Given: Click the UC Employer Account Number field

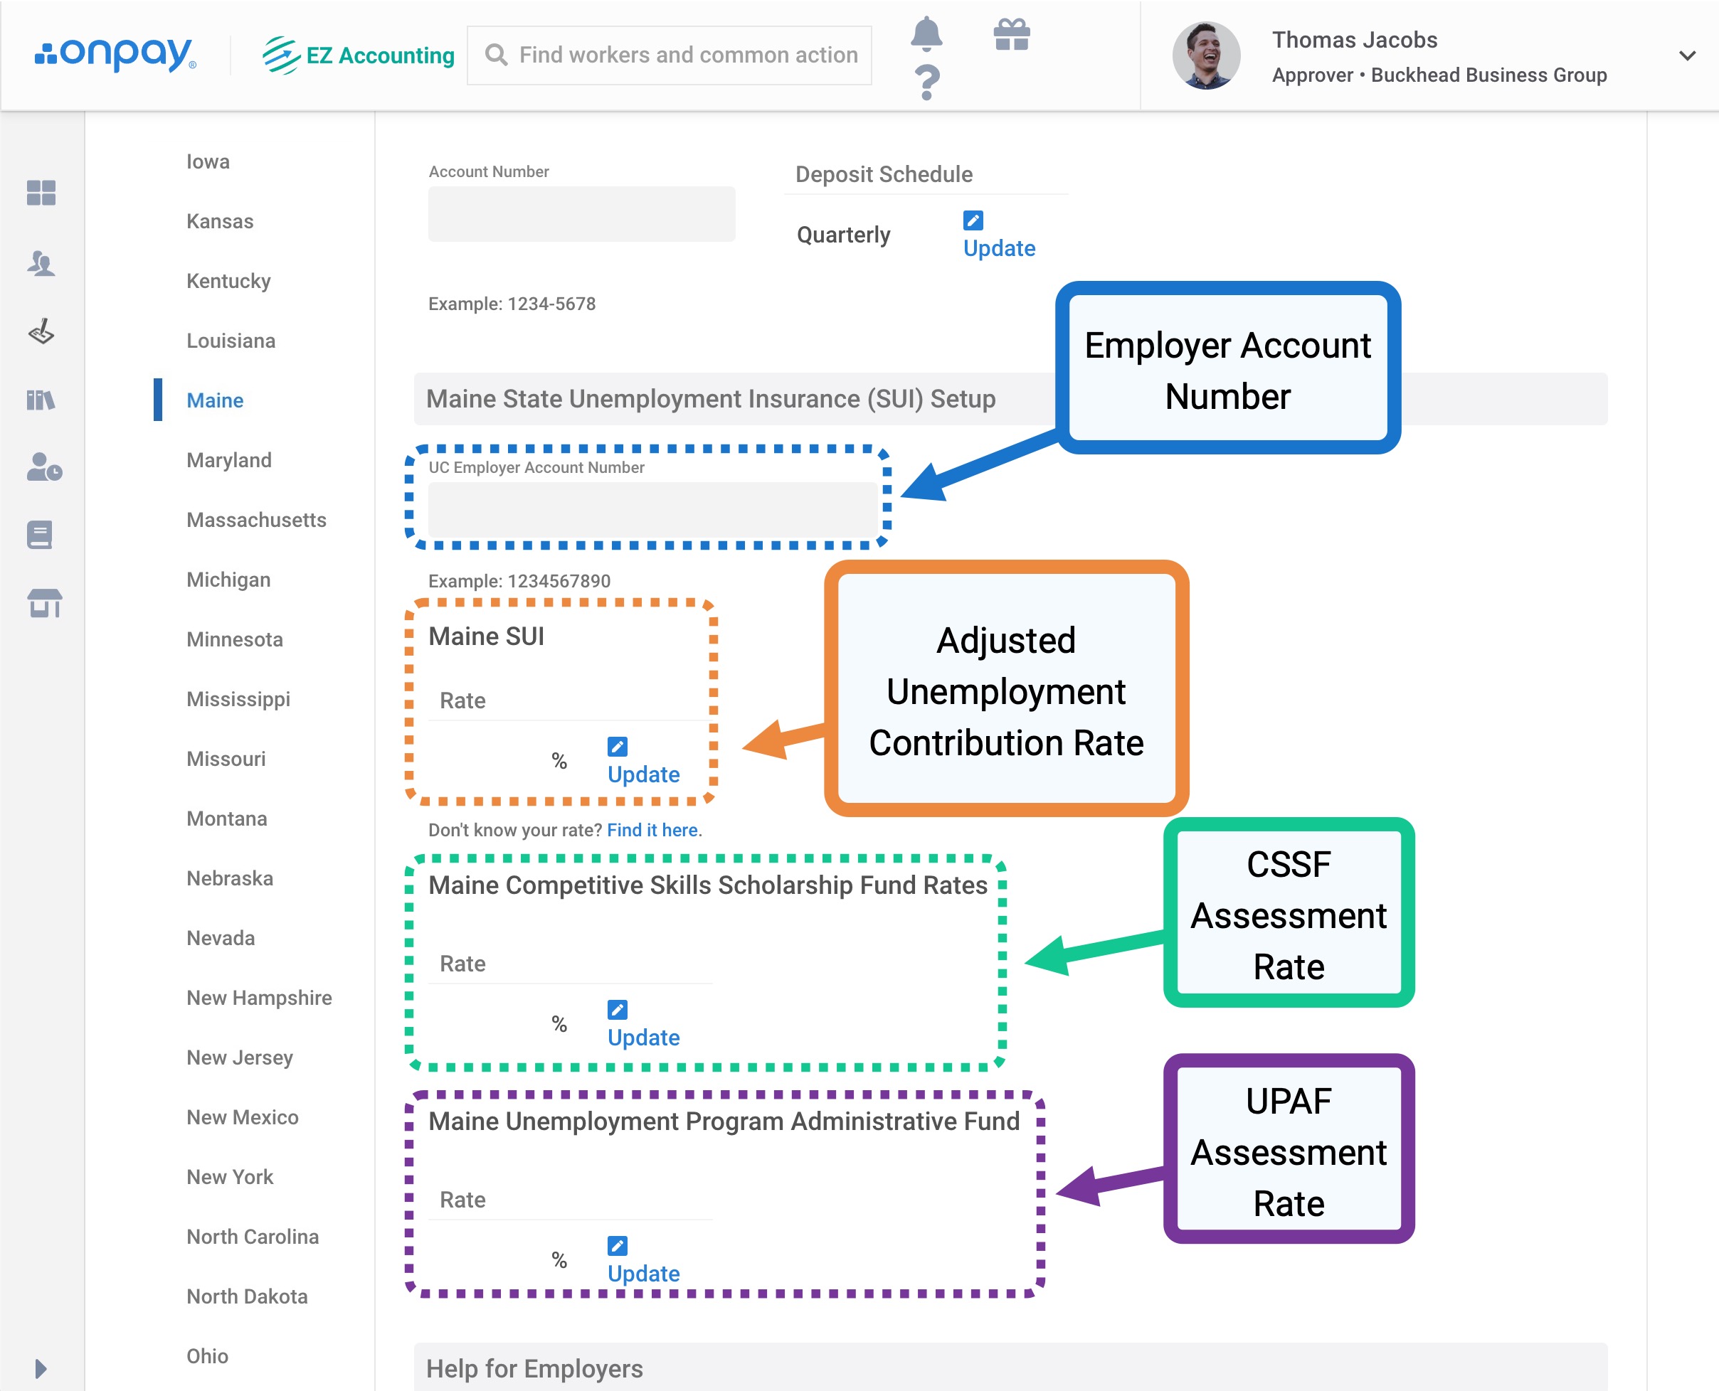Looking at the screenshot, I should click(x=652, y=510).
